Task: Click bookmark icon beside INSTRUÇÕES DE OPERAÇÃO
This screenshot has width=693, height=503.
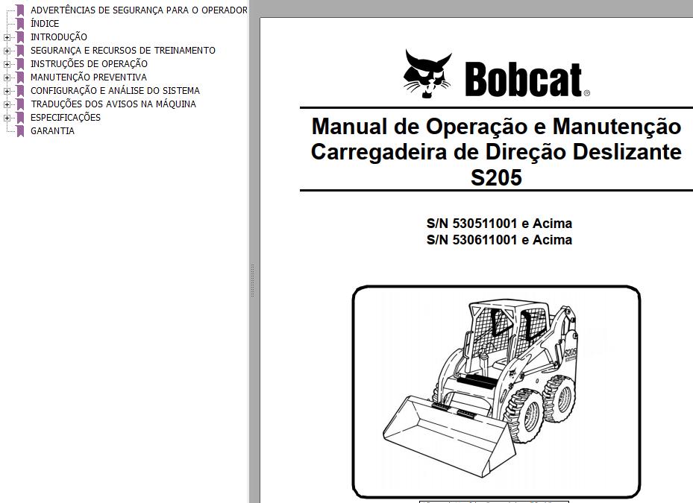Action: [x=20, y=65]
